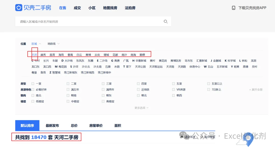The width and height of the screenshot is (275, 147).
Task: Expand all features via 展开全部
Action: coord(256,89)
